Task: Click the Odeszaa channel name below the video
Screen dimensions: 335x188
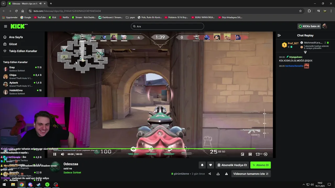Action: pos(71,164)
